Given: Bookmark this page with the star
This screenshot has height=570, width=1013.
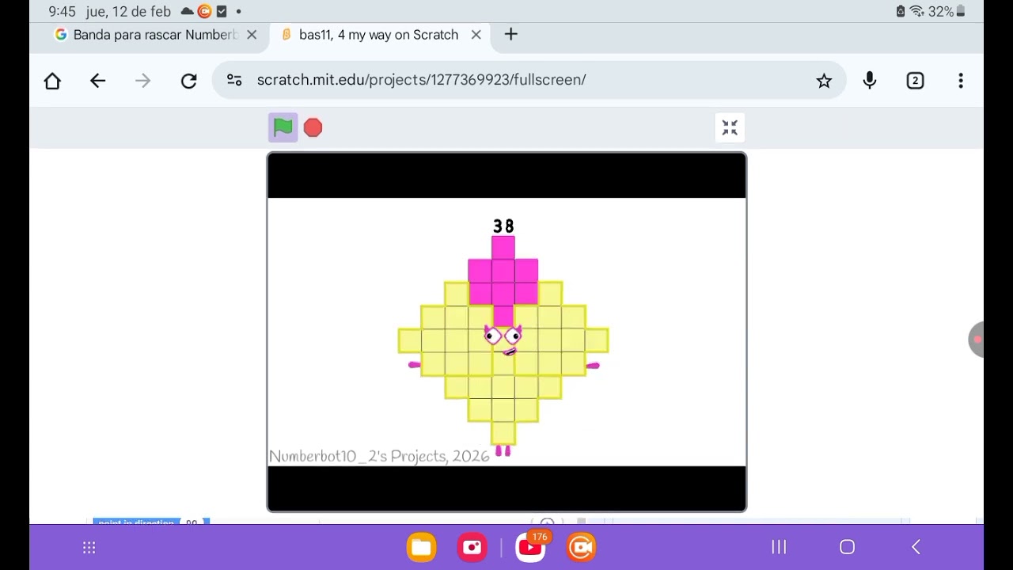Looking at the screenshot, I should coord(824,81).
